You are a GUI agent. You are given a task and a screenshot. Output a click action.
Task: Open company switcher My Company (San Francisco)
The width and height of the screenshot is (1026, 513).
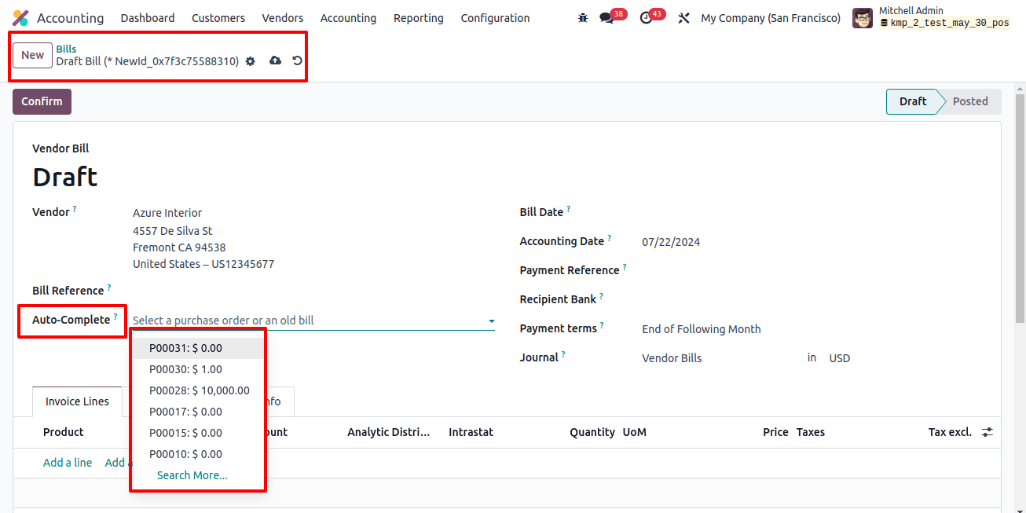pos(770,18)
